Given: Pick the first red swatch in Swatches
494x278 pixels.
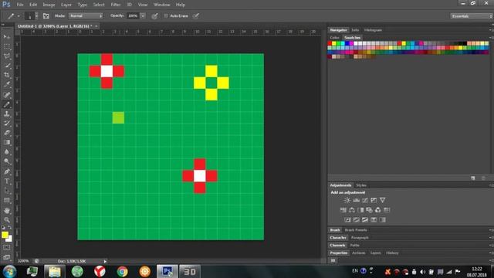Looking at the screenshot, I should [330, 43].
